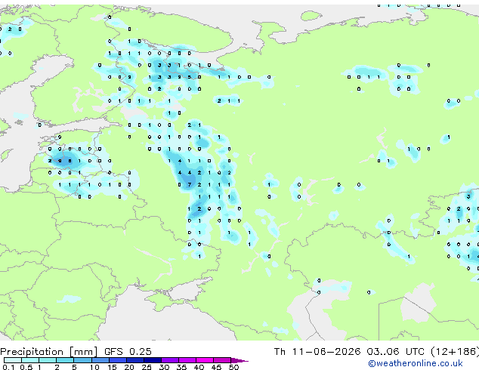Click the '35' legend scale label
The height and width of the screenshot is (370, 479).
(x=182, y=367)
